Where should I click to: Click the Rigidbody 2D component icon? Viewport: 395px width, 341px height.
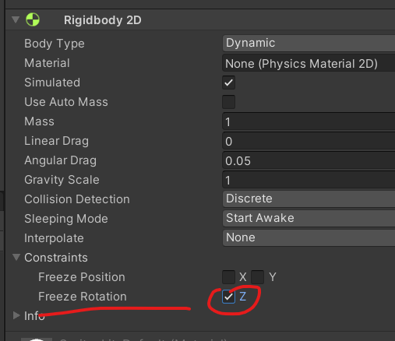(33, 19)
